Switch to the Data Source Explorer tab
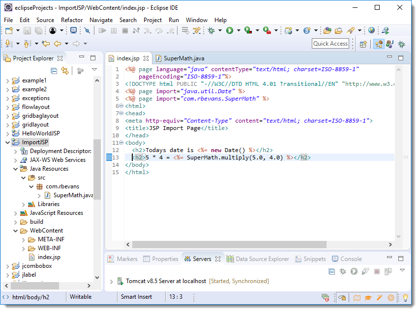 [x=258, y=259]
